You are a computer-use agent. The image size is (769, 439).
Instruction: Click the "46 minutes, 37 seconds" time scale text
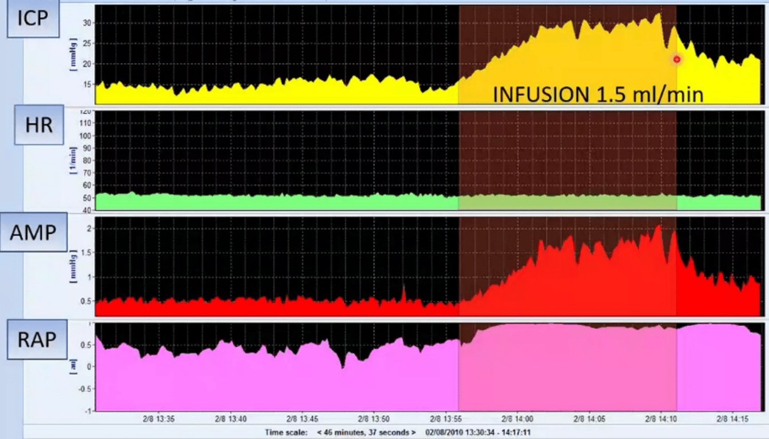[x=366, y=433]
